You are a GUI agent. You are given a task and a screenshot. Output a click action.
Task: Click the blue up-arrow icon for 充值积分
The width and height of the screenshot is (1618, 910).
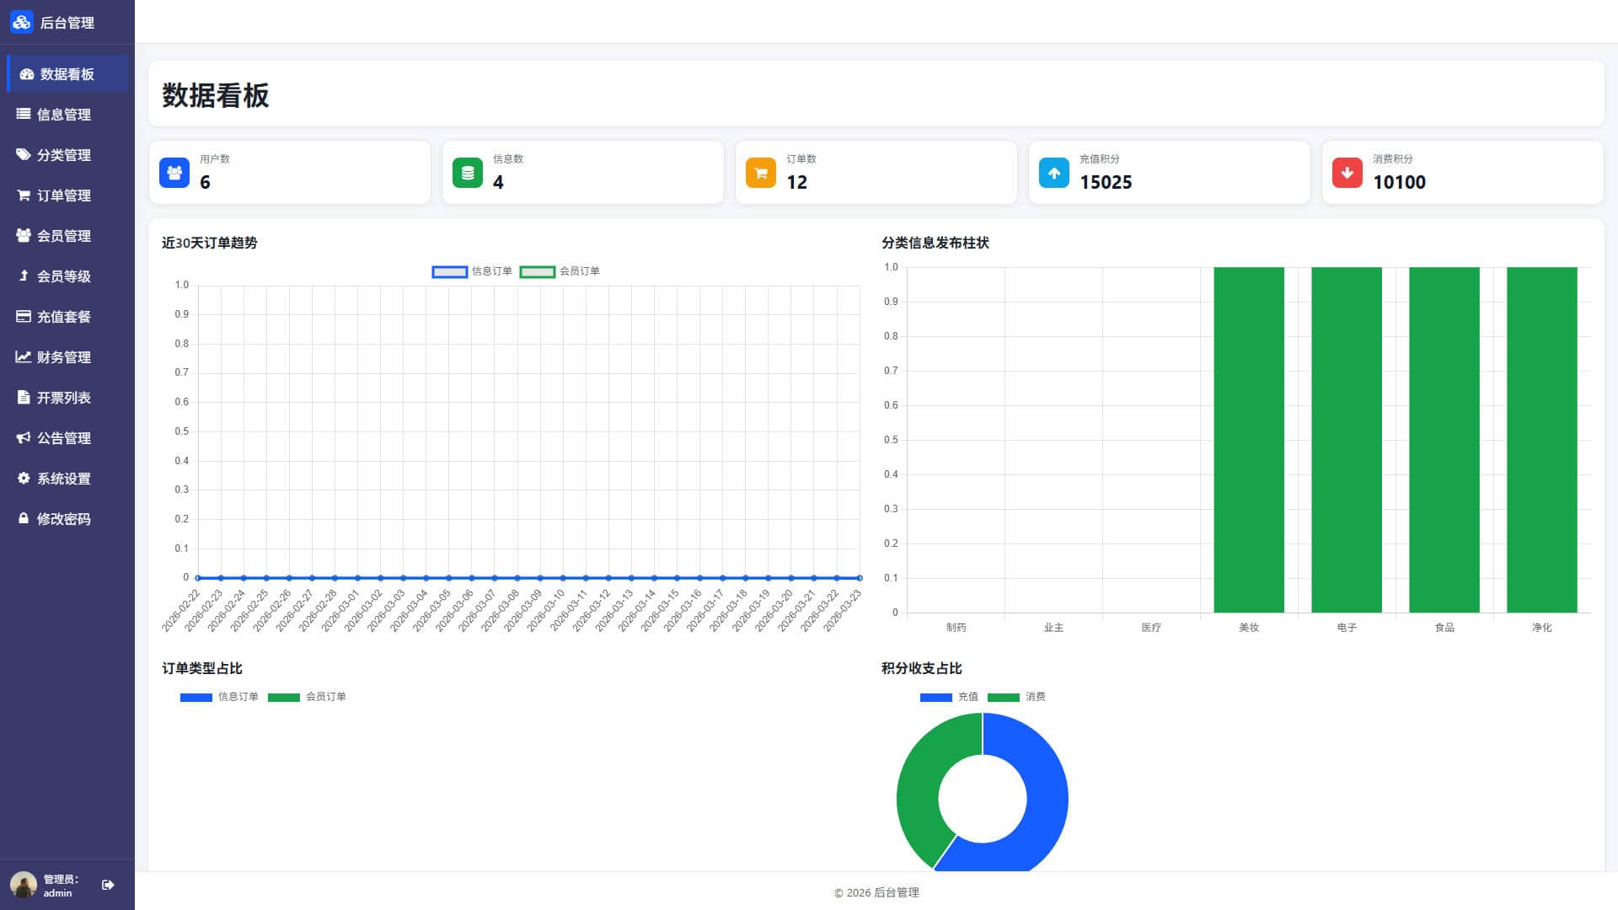1054,173
